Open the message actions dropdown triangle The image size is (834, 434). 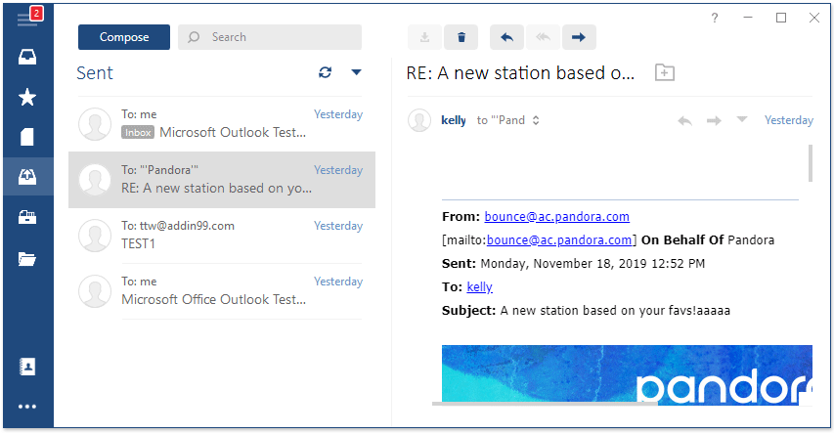click(741, 119)
